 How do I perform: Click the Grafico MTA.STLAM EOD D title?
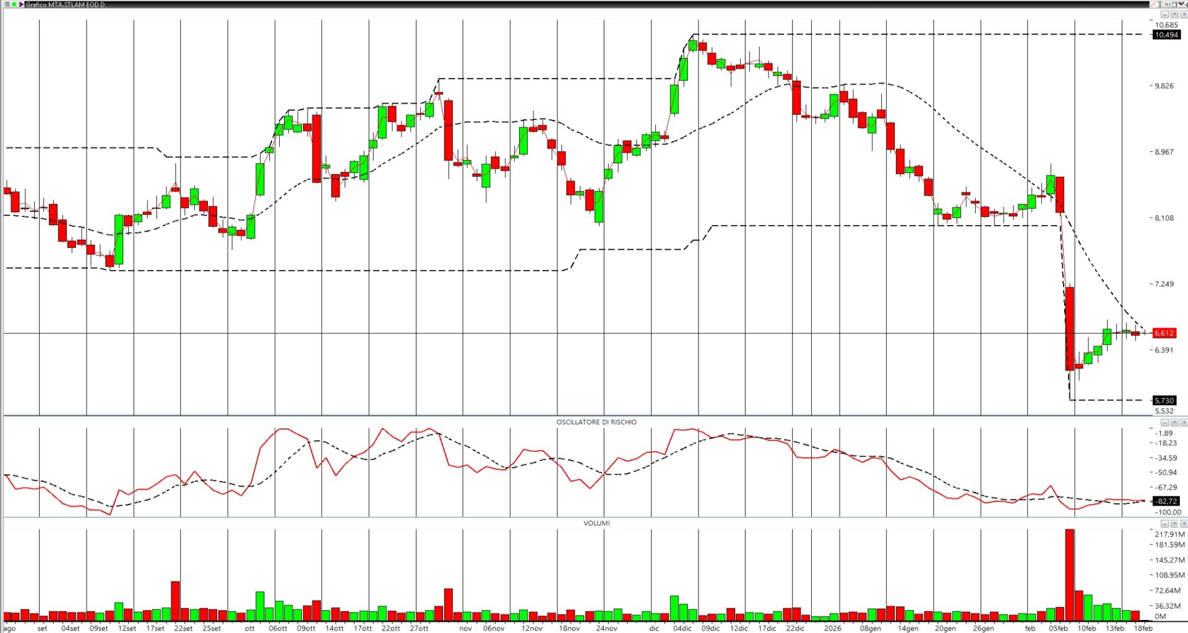(x=65, y=4)
